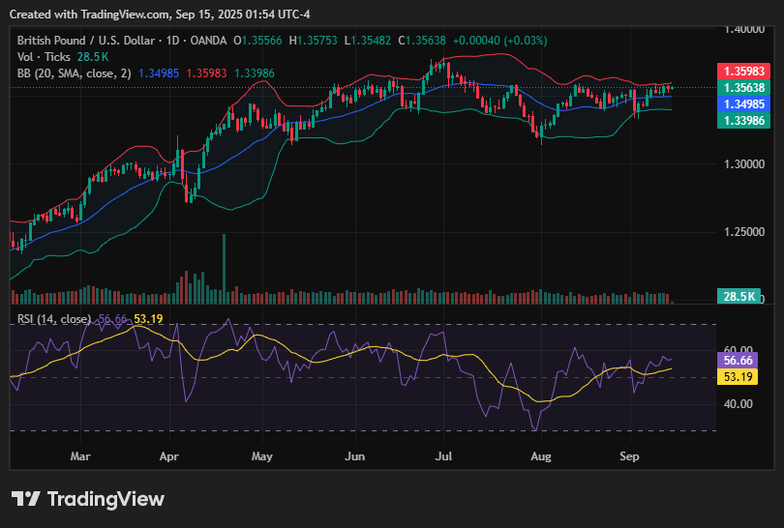This screenshot has width=784, height=528.
Task: Click the blue 1.34985 price axis tag
Action: point(743,103)
